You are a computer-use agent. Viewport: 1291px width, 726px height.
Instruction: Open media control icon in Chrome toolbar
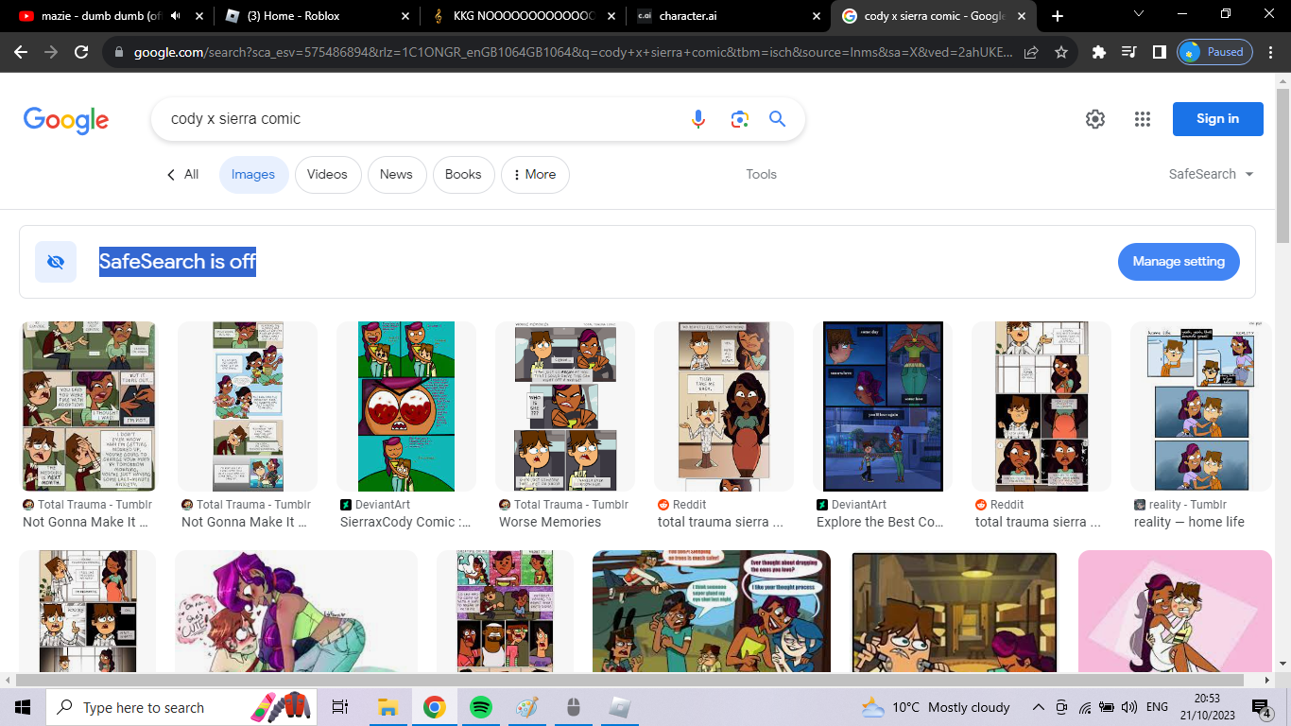tap(1129, 52)
